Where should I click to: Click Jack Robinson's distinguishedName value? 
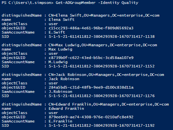(106, 75)
